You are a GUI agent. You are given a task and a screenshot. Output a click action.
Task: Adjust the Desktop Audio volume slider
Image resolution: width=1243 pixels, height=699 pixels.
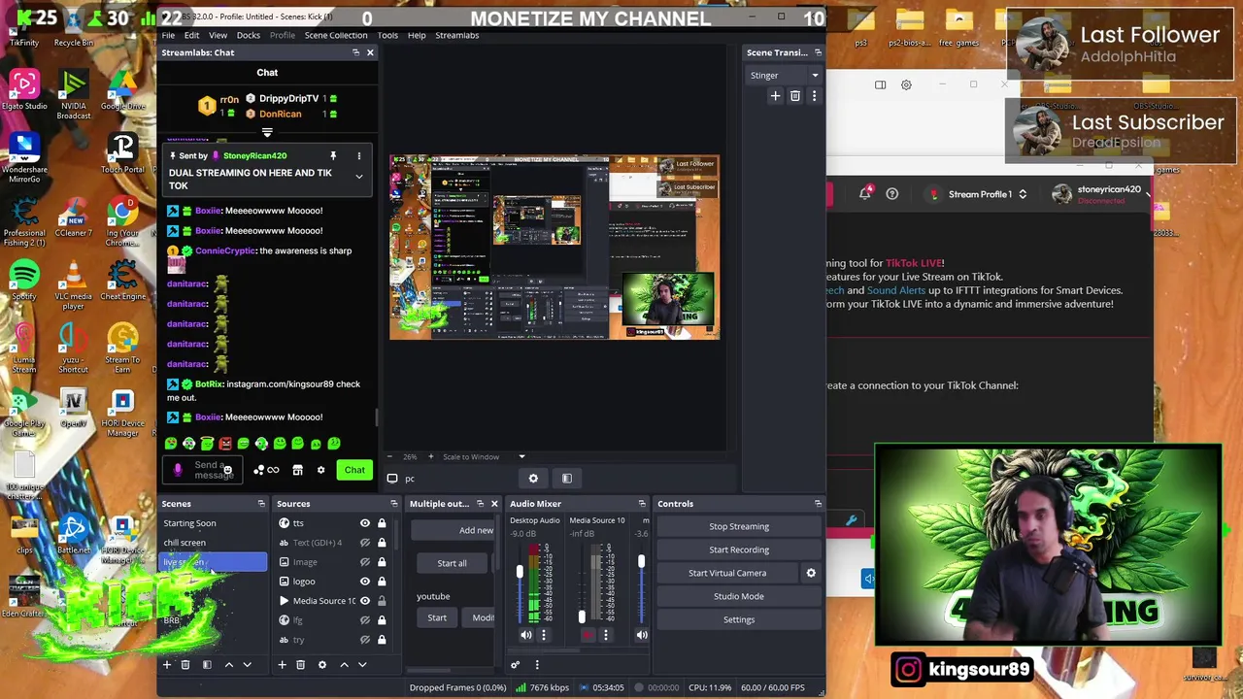(x=520, y=573)
